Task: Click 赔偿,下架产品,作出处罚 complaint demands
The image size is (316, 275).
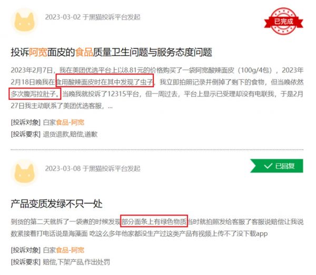Action: [x=76, y=262]
